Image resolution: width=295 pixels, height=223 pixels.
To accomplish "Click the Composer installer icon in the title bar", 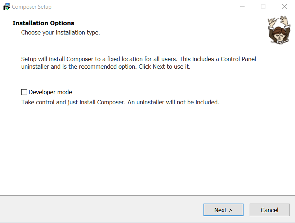I will [6, 6].
